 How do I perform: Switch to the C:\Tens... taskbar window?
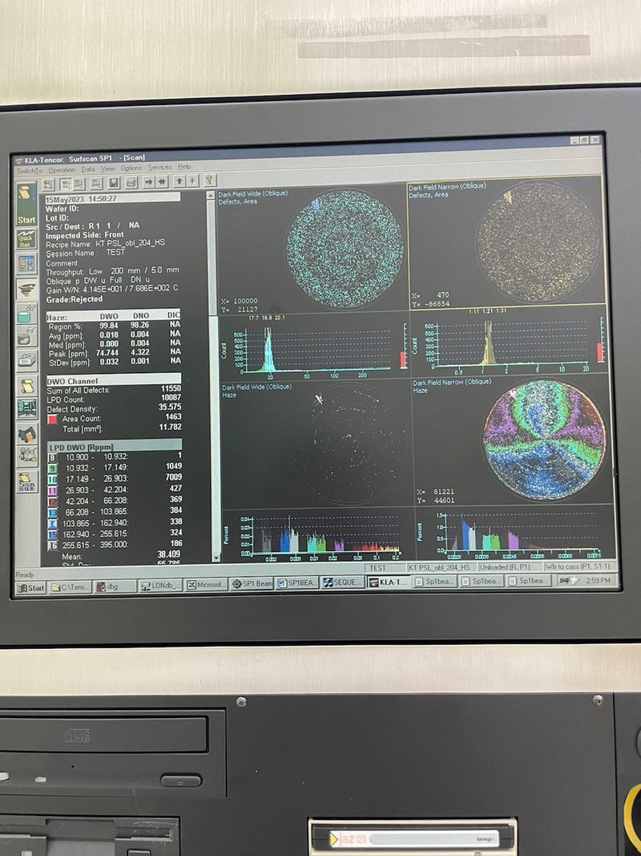point(70,587)
